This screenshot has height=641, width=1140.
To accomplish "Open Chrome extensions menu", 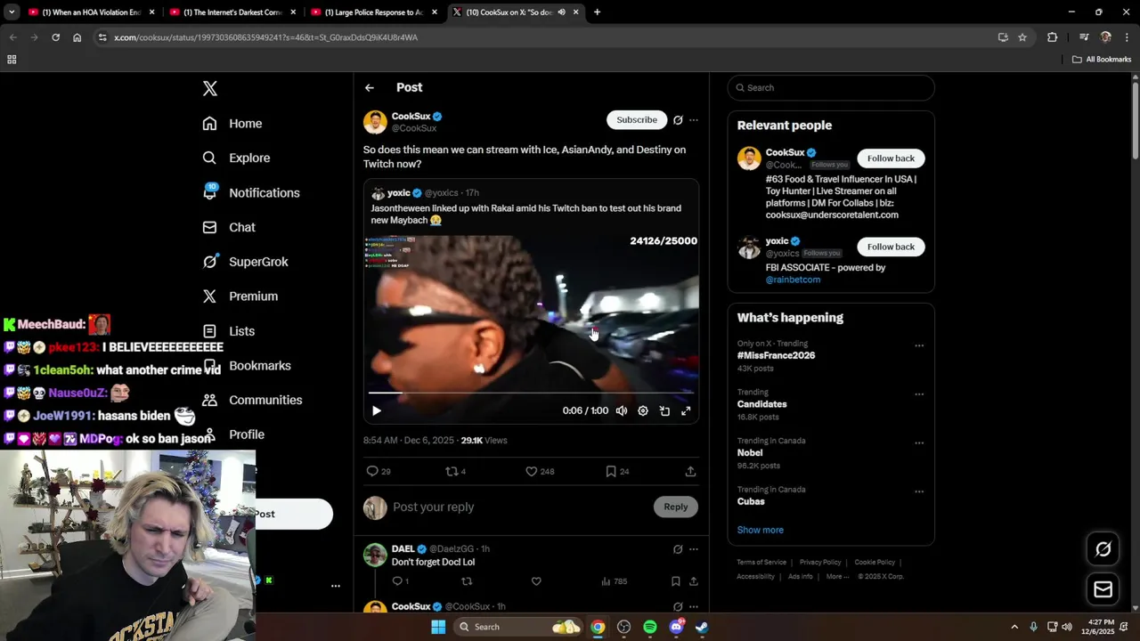I will tap(1052, 37).
